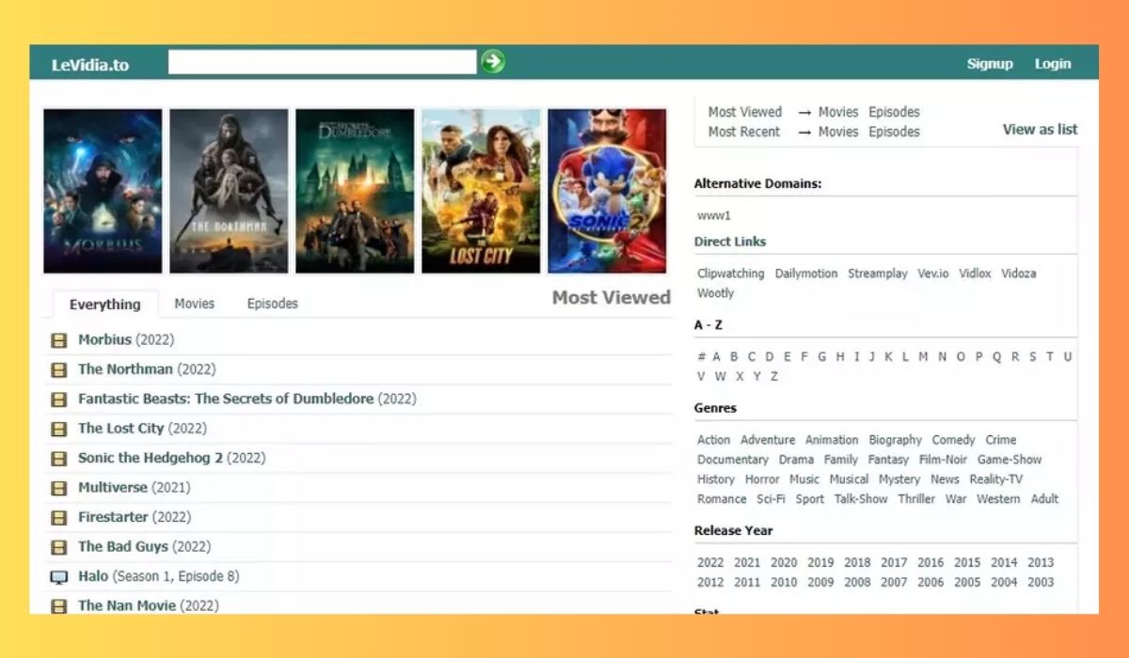
Task: Click film icon beside Sonic the Hedgehog 2
Action: coord(58,459)
